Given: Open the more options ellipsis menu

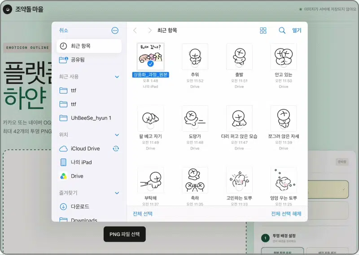Looking at the screenshot, I should tap(115, 31).
